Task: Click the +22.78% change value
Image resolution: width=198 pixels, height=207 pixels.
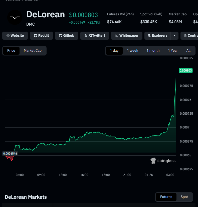Action: (94, 22)
